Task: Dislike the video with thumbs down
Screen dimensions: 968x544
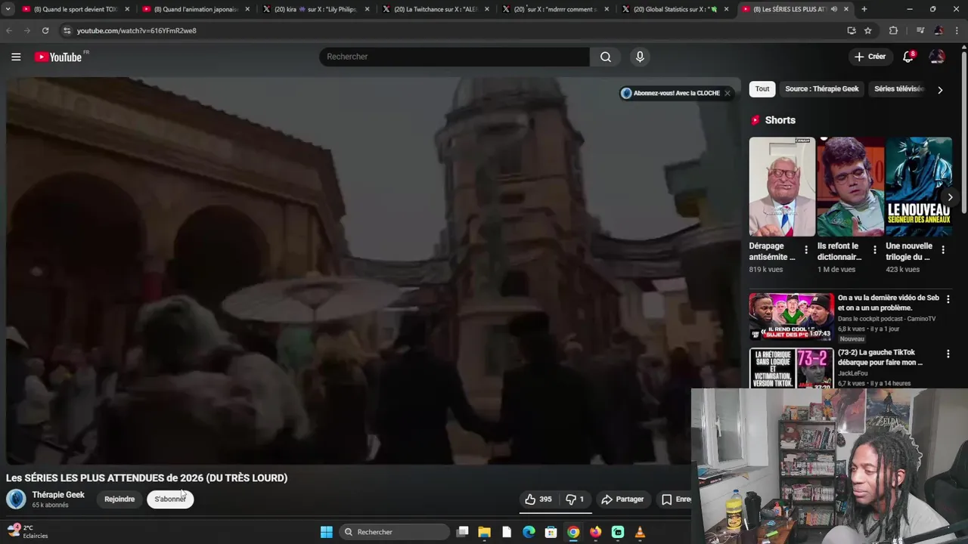Action: pos(576,499)
